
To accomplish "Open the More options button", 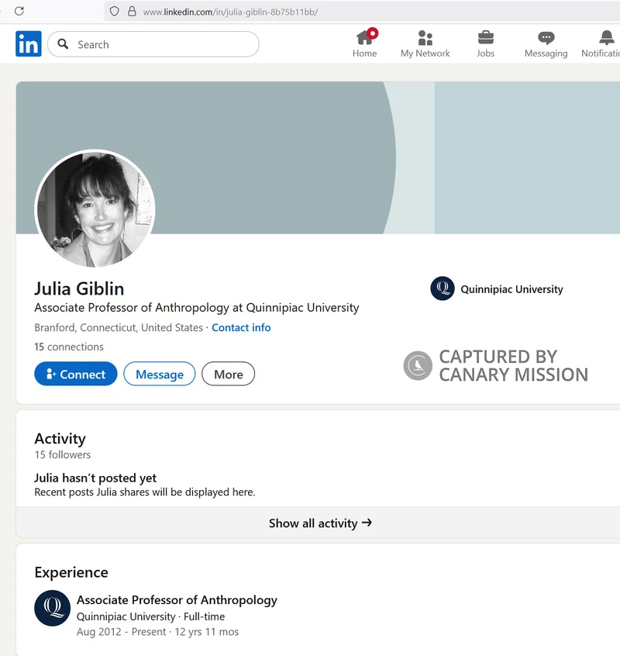I will pyautogui.click(x=229, y=374).
